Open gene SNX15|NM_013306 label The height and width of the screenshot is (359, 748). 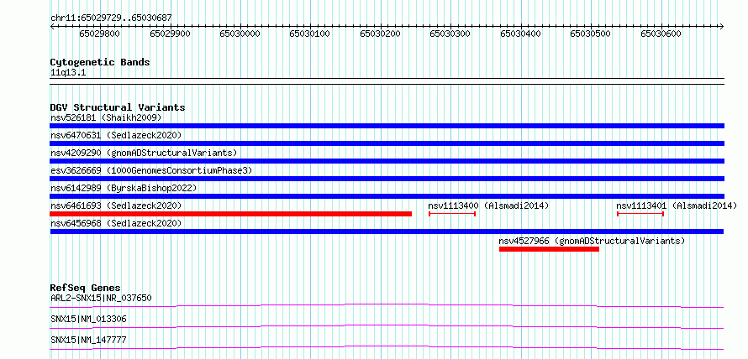(88, 319)
